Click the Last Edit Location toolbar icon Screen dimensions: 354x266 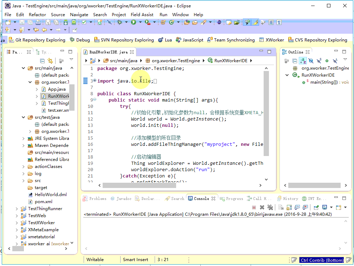tap(36, 30)
